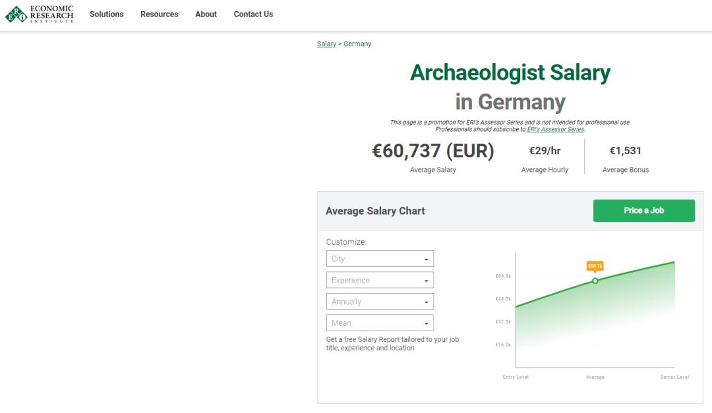The image size is (712, 413).
Task: Open the ERI's Assessor Series link
Action: tap(555, 129)
